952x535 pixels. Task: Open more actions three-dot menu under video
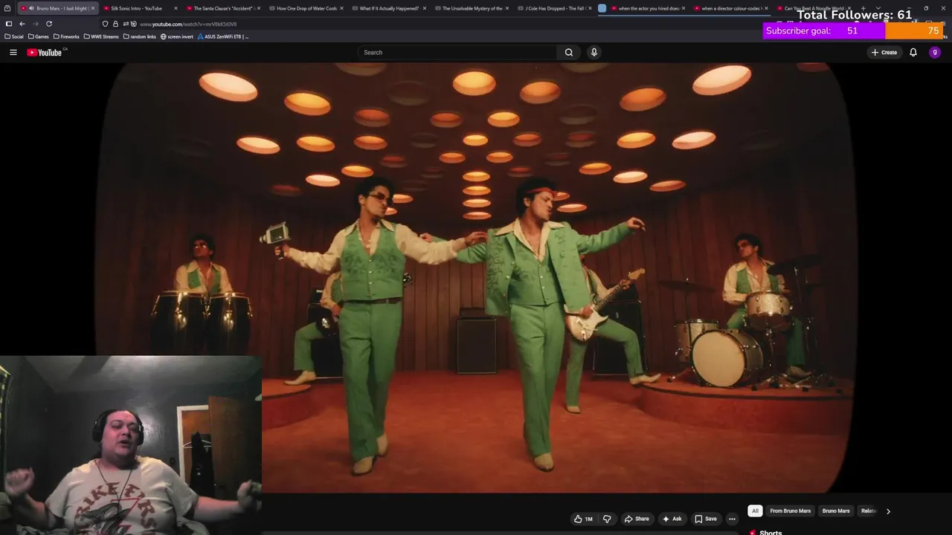tap(732, 519)
